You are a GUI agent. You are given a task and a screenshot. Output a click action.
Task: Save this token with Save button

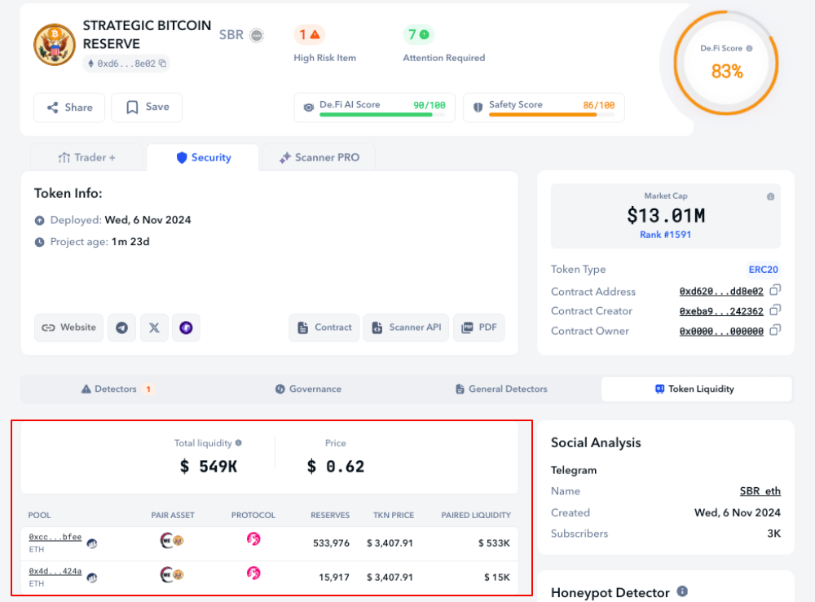147,108
